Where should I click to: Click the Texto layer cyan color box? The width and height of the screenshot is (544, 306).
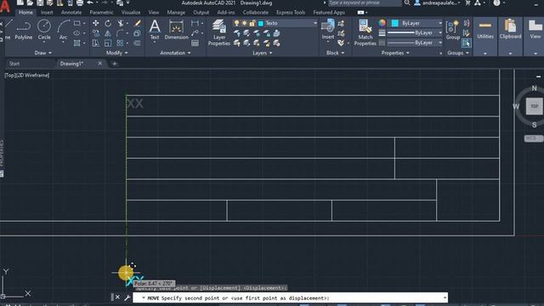tap(261, 23)
